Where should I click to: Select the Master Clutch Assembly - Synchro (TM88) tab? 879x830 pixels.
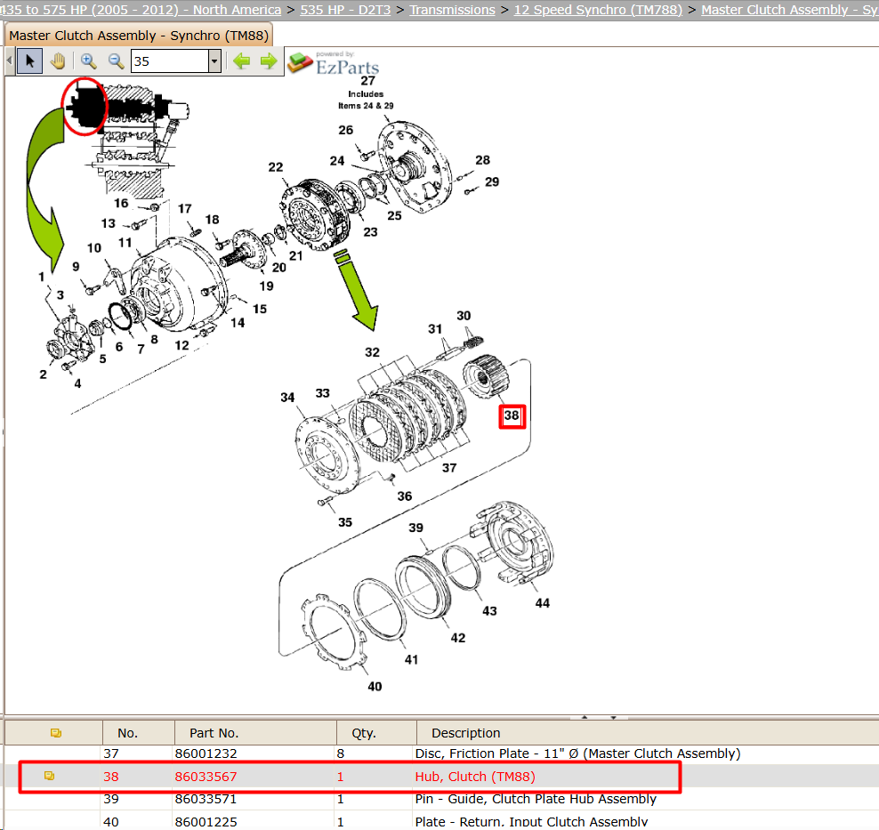click(139, 36)
